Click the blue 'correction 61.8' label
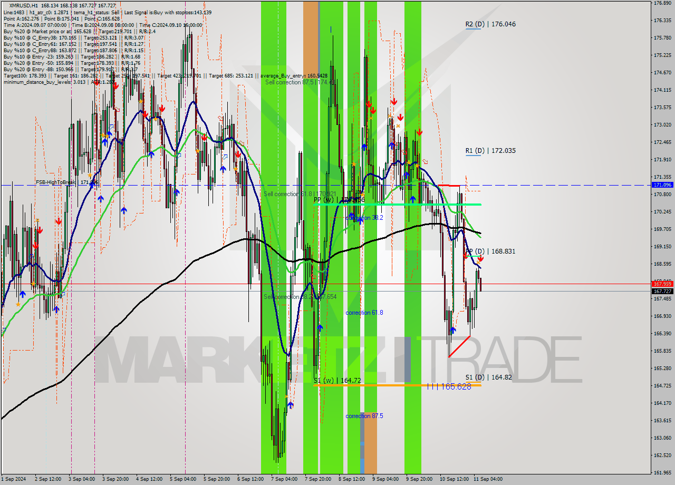675x485 pixels. click(x=364, y=313)
